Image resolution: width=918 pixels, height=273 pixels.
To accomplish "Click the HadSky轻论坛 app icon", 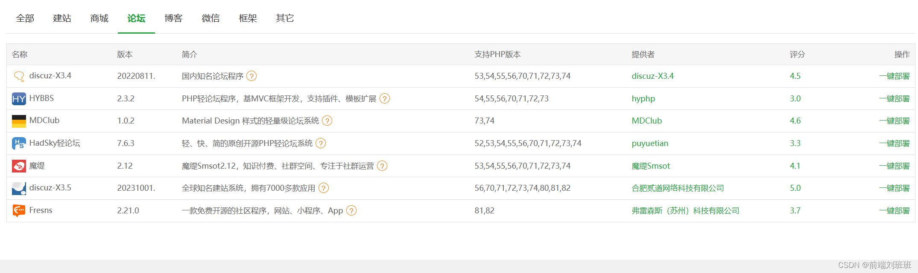I will click(x=19, y=144).
